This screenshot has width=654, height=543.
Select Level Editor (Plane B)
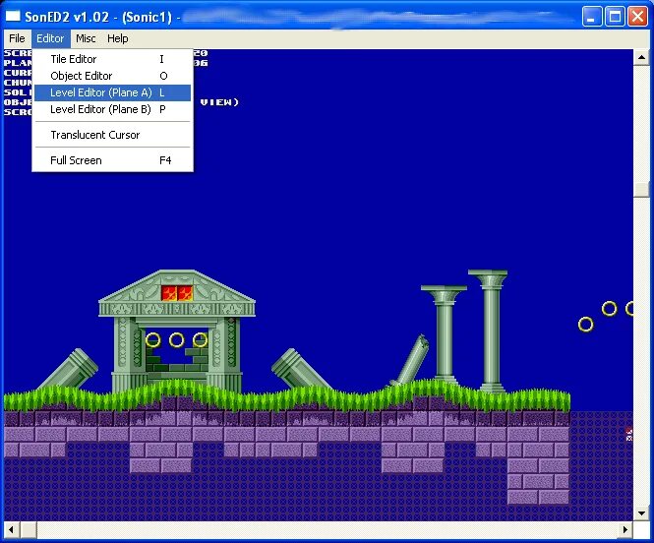point(112,109)
